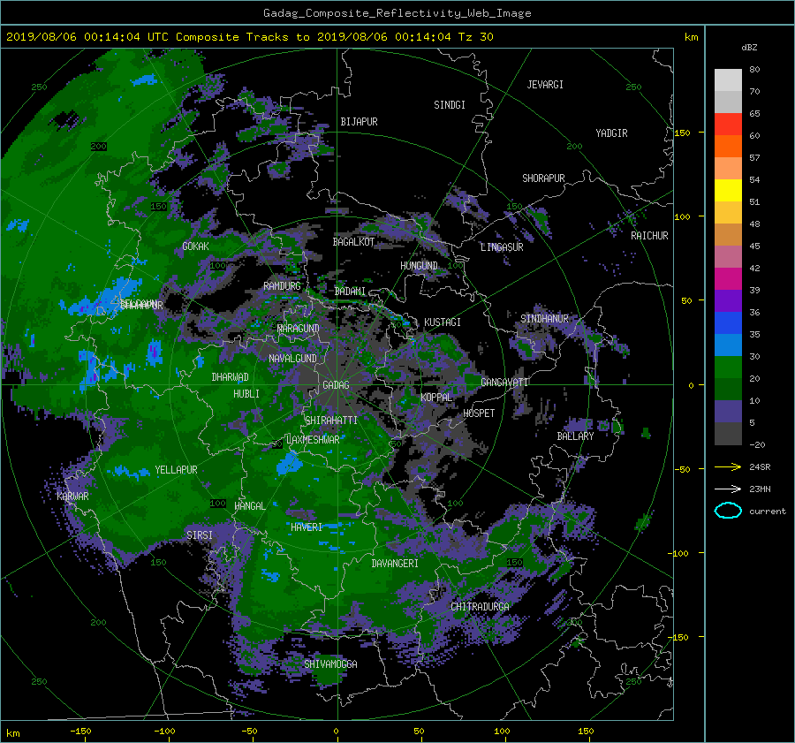795x743 pixels.
Task: Click the 80 value atop dBZ scale
Action: click(754, 70)
